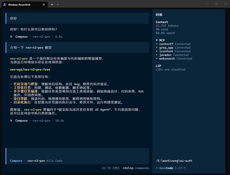The width and height of the screenshot is (230, 175).
Task: Click the 自动化执行 bullet heading
Action: pos(22,102)
